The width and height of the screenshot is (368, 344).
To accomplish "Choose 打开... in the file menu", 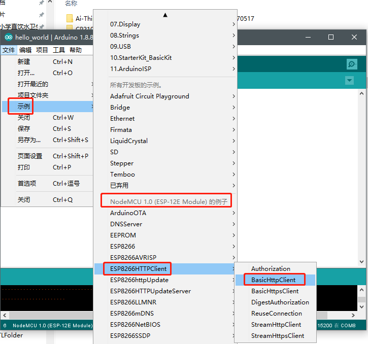I will (47, 73).
